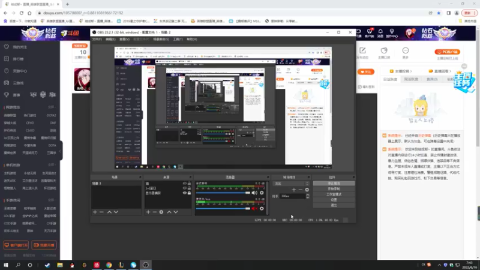Toggle visibility eye of the second source row

click(185, 188)
